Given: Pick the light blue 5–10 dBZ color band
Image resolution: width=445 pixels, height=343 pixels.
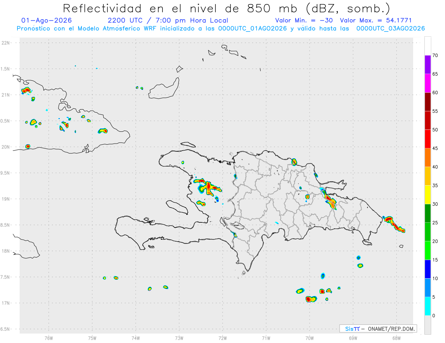Looking at the screenshot, I should 428,287.
